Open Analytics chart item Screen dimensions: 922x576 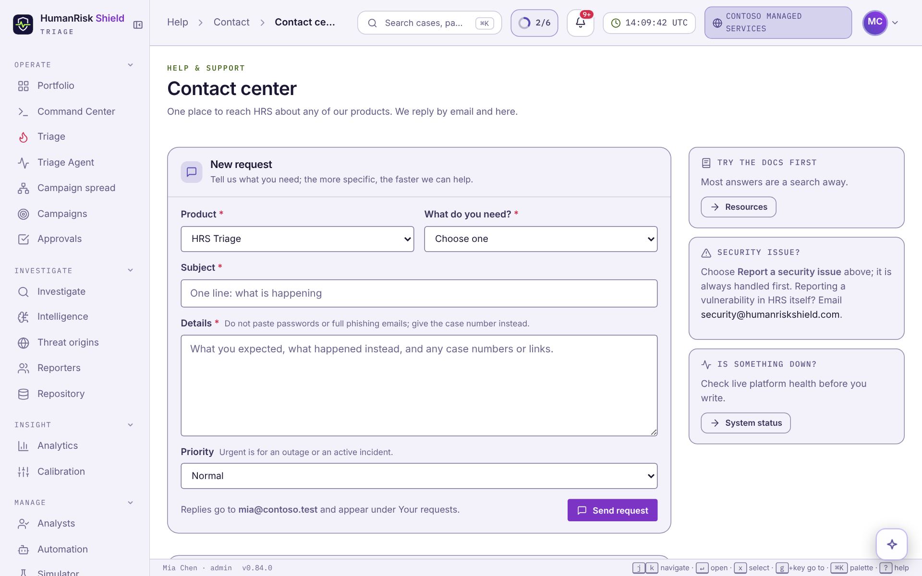[74, 446]
